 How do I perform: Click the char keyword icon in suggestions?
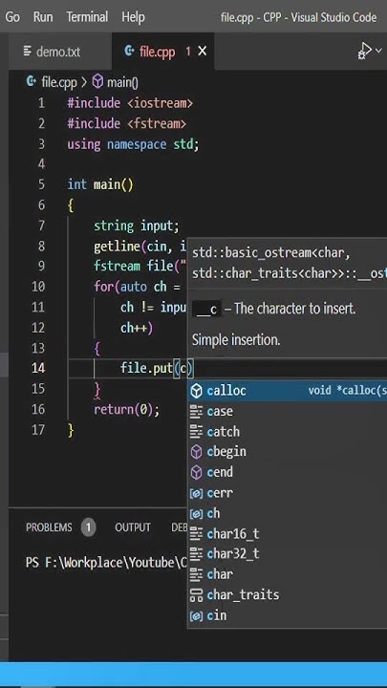pyautogui.click(x=196, y=574)
